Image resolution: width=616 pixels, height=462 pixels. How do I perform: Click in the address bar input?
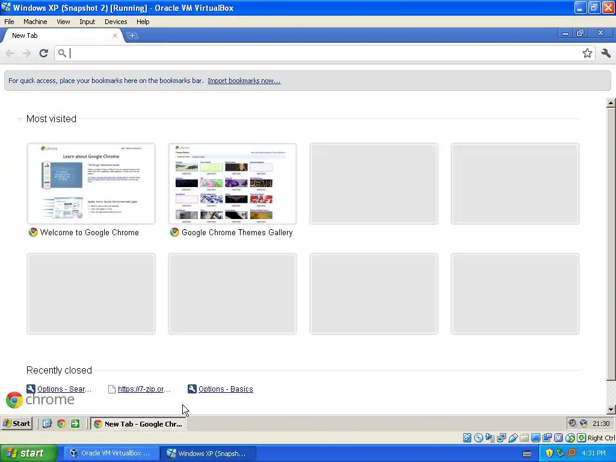tap(324, 53)
